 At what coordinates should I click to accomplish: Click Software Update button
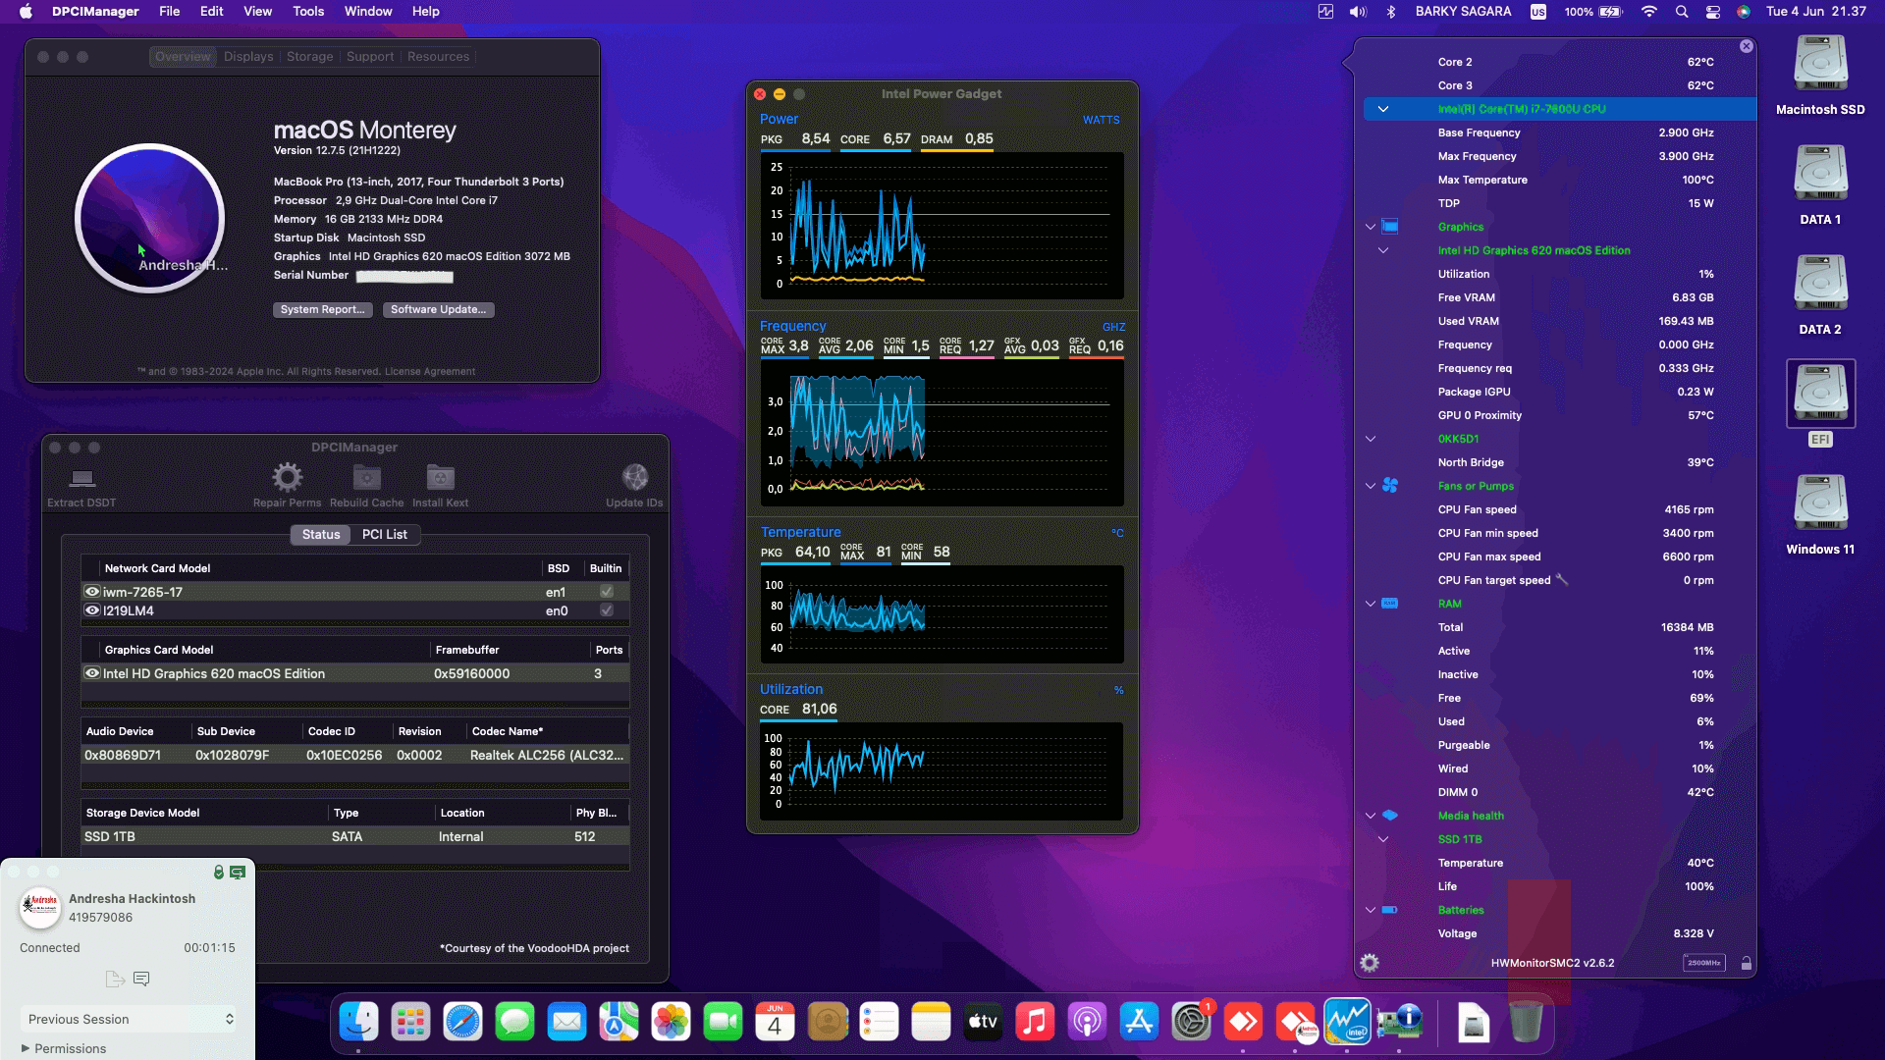click(x=438, y=309)
